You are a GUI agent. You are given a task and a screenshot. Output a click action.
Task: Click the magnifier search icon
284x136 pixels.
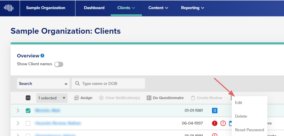[x=77, y=84]
